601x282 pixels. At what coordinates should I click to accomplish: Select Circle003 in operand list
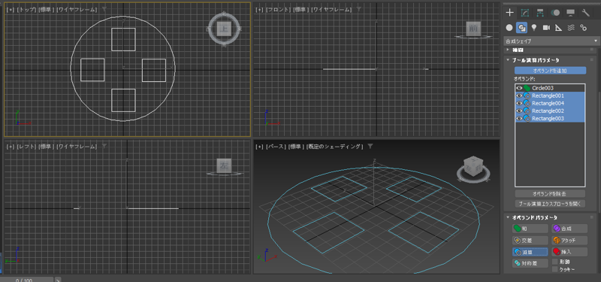coord(550,88)
